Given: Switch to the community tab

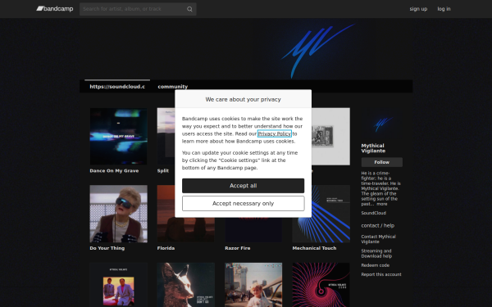Looking at the screenshot, I should point(172,87).
